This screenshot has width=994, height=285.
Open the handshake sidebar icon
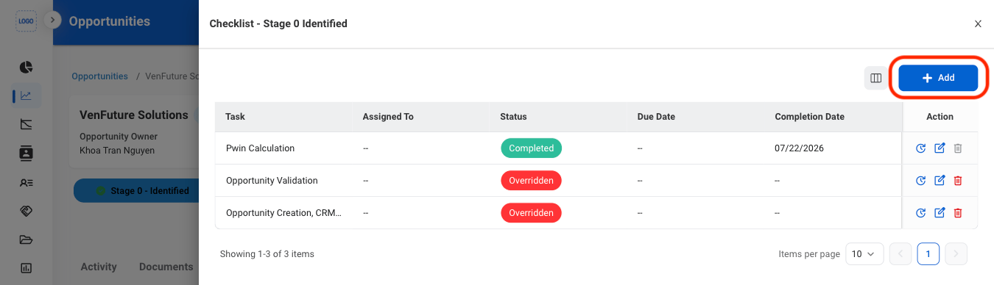[x=26, y=211]
